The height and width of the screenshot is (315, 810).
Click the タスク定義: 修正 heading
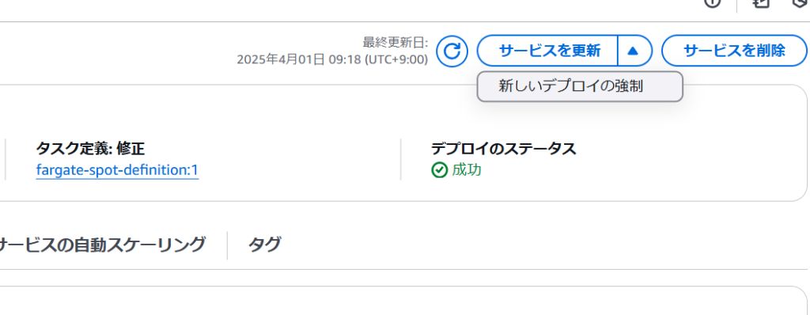click(x=90, y=149)
